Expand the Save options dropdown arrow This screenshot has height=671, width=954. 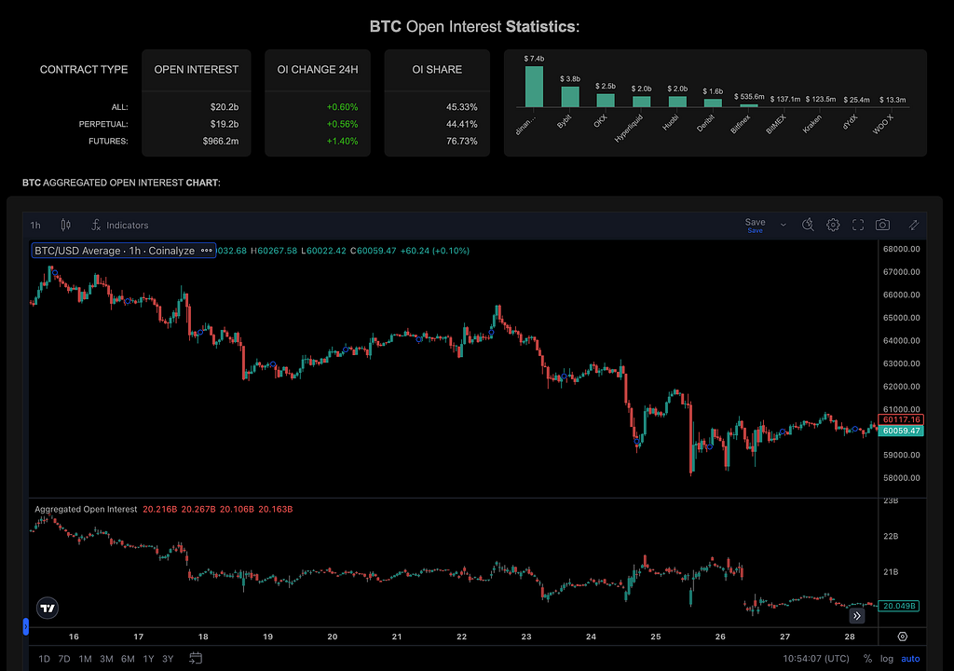[x=783, y=226]
